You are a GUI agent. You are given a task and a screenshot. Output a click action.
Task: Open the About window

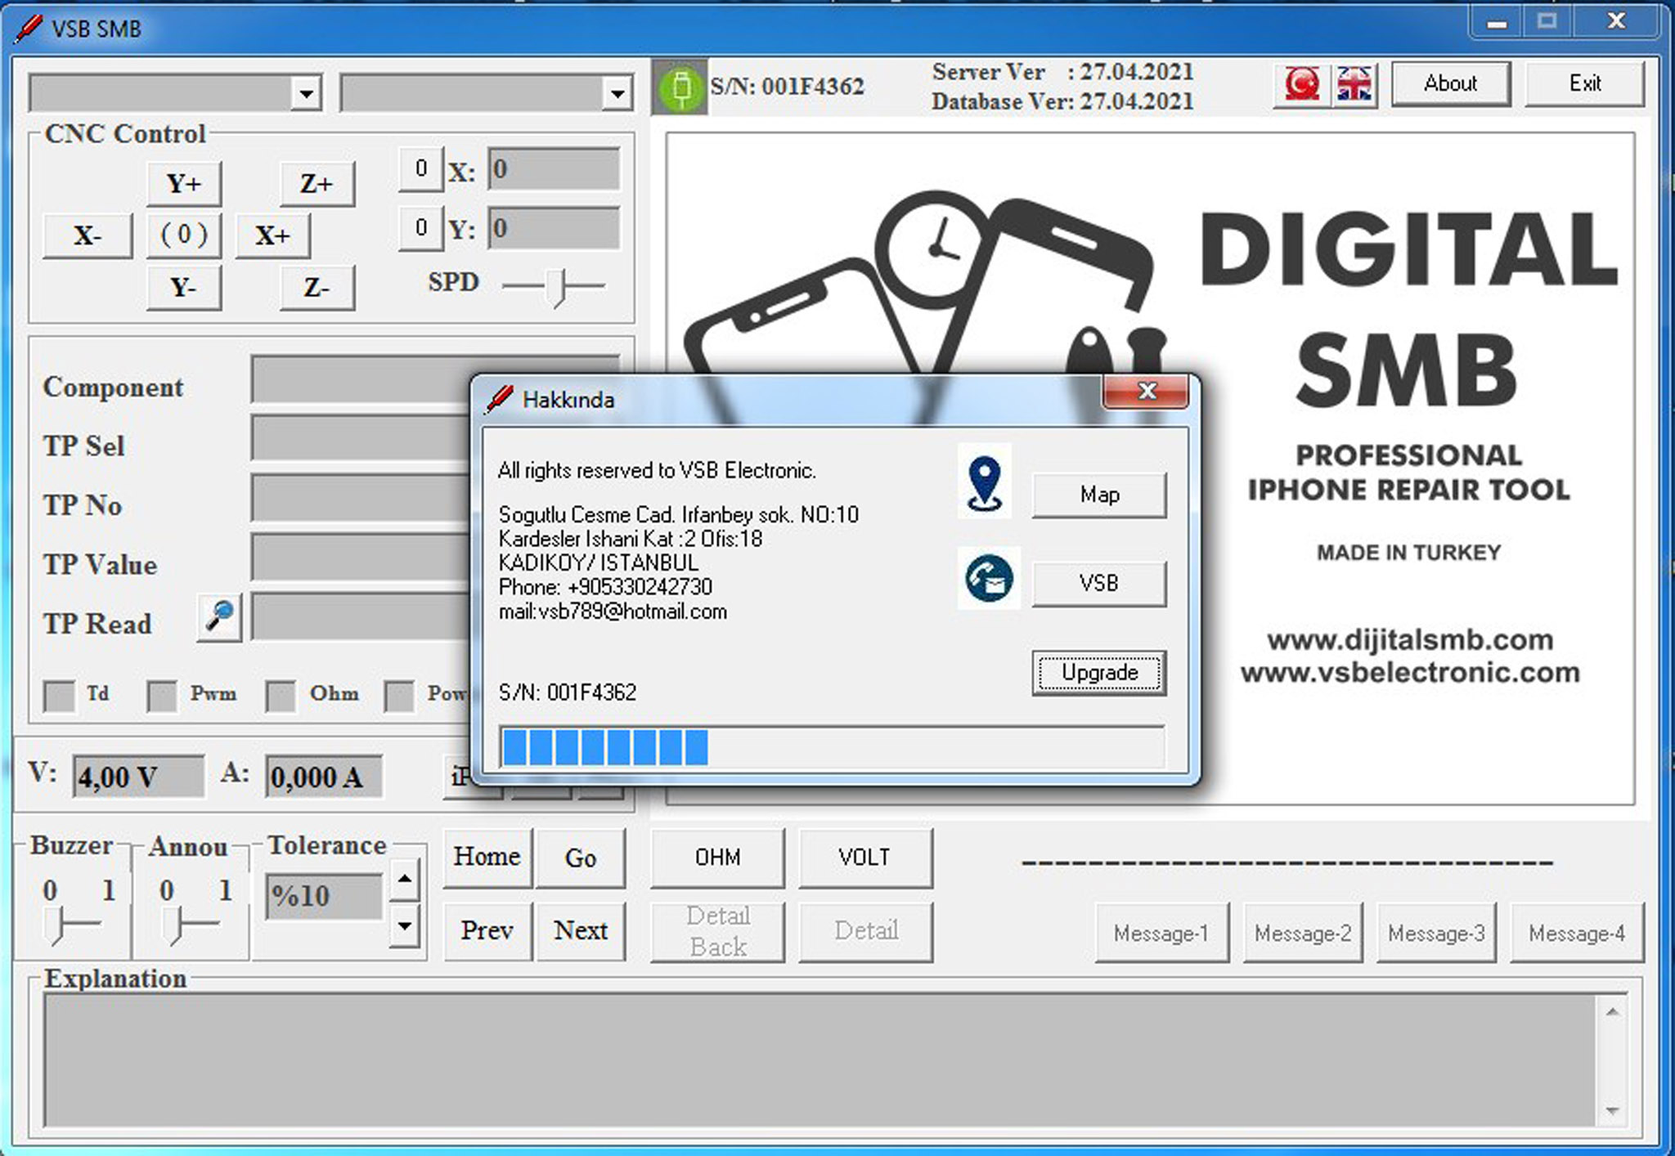coord(1451,83)
